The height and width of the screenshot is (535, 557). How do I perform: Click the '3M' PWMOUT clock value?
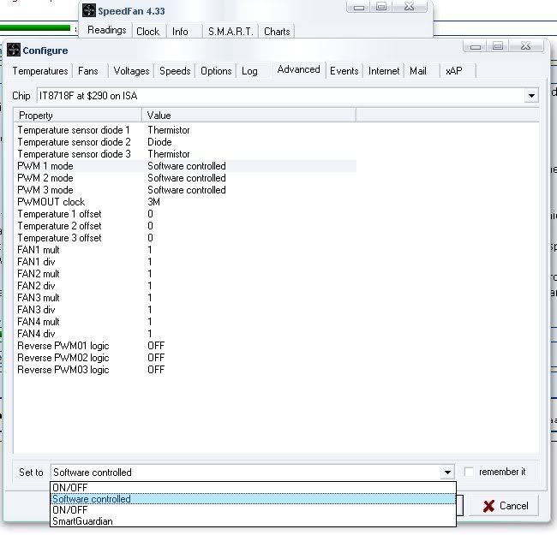pyautogui.click(x=153, y=202)
